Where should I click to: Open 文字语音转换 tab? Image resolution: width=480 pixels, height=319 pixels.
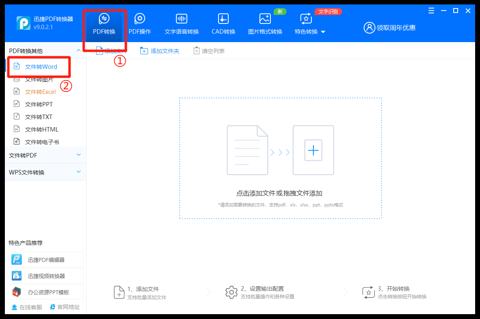182,24
